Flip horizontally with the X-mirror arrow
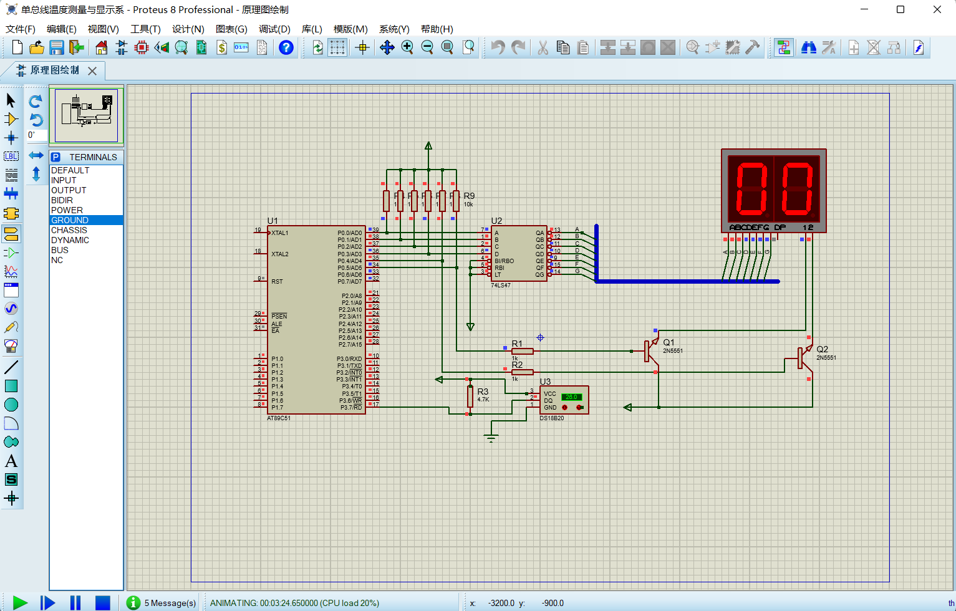 coord(36,155)
